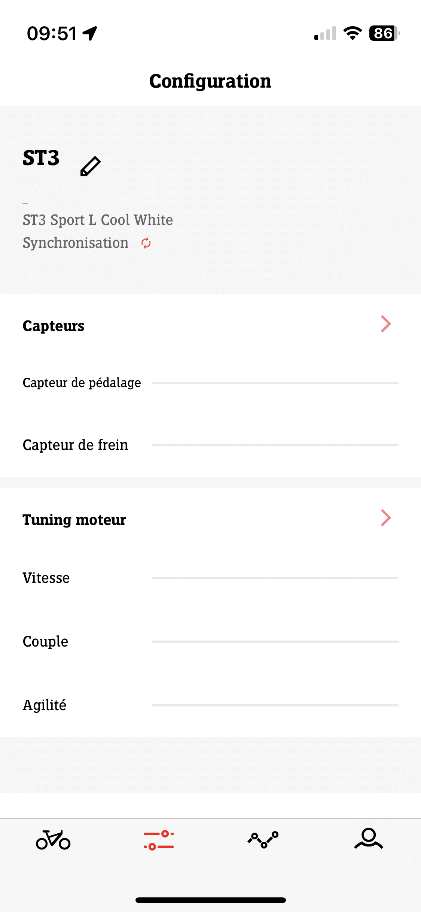The height and width of the screenshot is (912, 421).
Task: Tap the location arrow in status bar
Action: (90, 33)
